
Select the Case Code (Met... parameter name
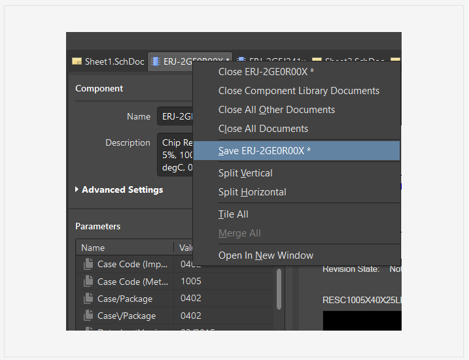(133, 282)
